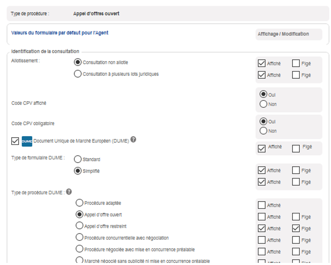Viewport: 331px width, 265px height.
Task: Select Standard DUME form type
Action: 77,159
